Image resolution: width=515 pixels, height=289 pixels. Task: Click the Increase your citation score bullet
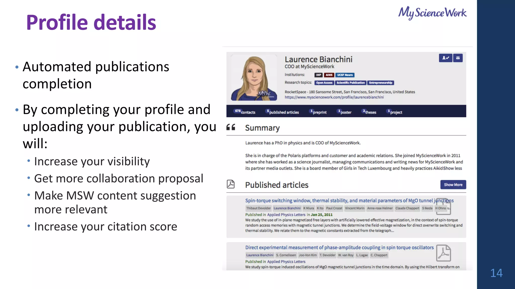[x=106, y=227]
